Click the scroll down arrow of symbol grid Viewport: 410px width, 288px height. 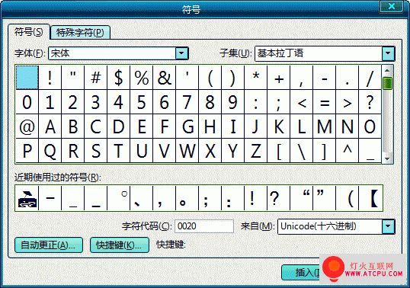point(387,158)
